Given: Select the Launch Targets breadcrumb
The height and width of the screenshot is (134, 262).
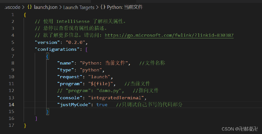Looking at the screenshot, I should click(x=79, y=7).
